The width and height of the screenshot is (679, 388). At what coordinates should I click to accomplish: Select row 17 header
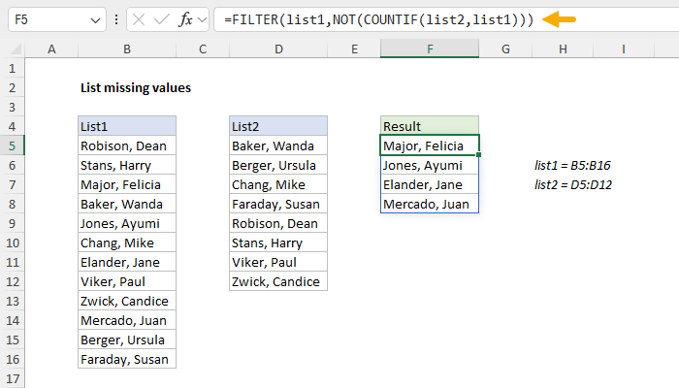12,378
